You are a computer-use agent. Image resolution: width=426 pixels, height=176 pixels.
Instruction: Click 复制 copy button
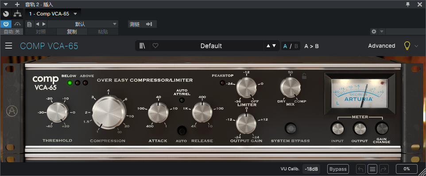(x=72, y=32)
